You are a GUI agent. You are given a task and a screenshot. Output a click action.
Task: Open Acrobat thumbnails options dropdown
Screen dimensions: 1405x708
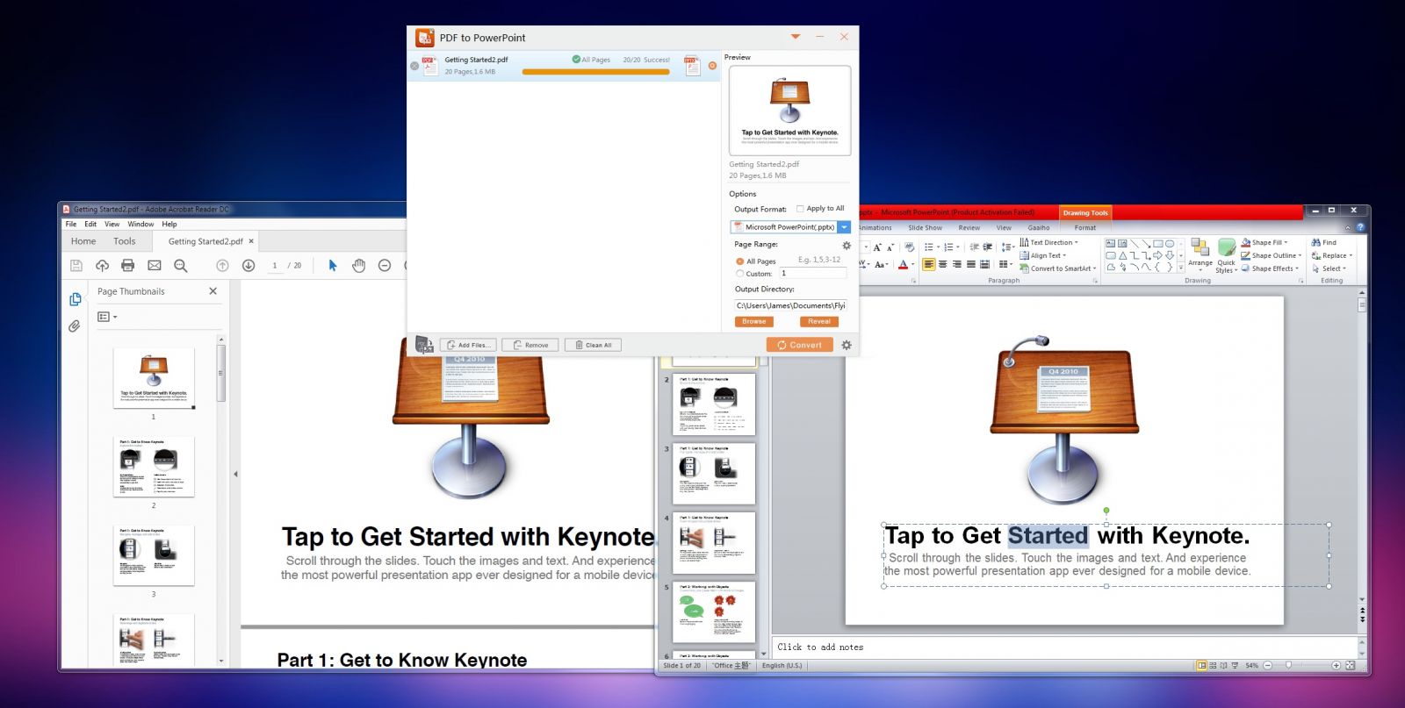(107, 317)
